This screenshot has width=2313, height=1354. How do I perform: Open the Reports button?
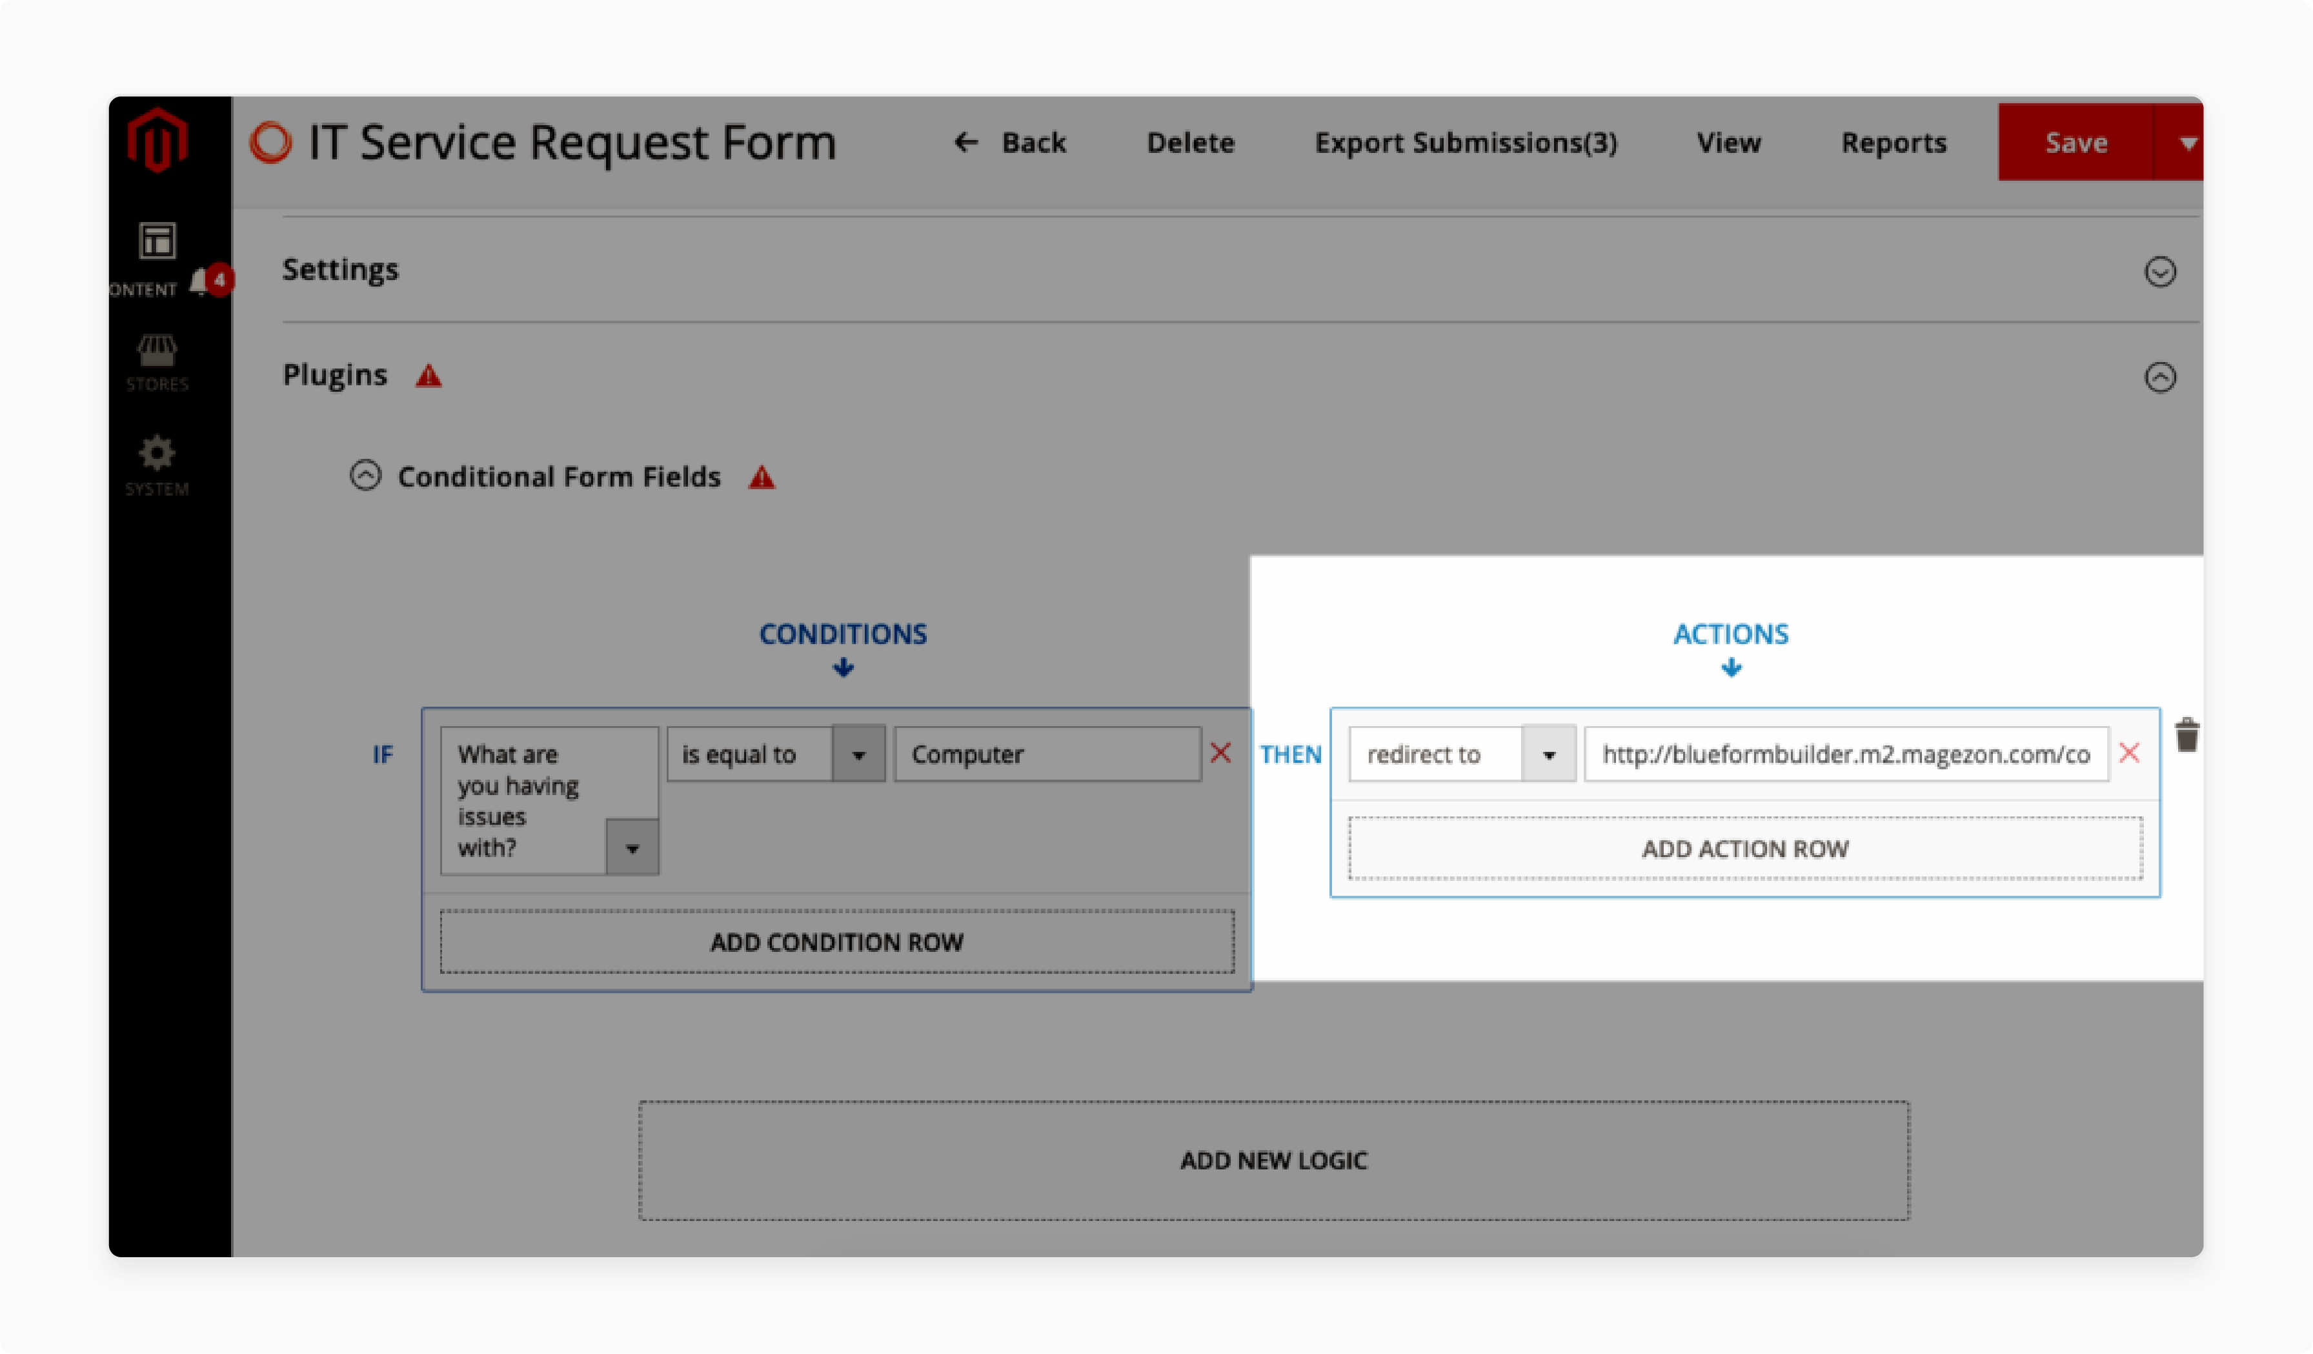[1894, 142]
